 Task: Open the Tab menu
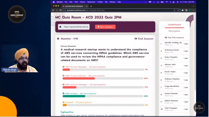[x=106, y=2]
